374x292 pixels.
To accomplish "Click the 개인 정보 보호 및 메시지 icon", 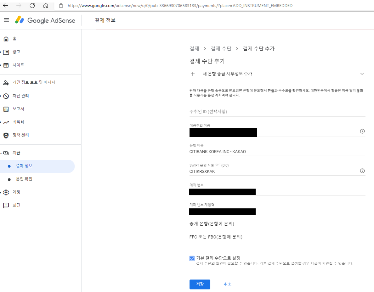I will [x=6, y=83].
